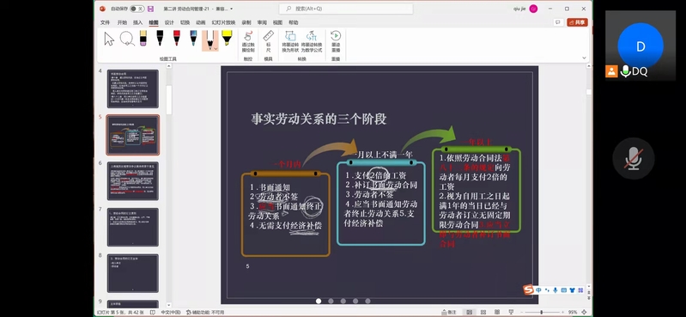Image resolution: width=686 pixels, height=317 pixels.
Task: Choose the red pen tool
Action: tap(177, 38)
